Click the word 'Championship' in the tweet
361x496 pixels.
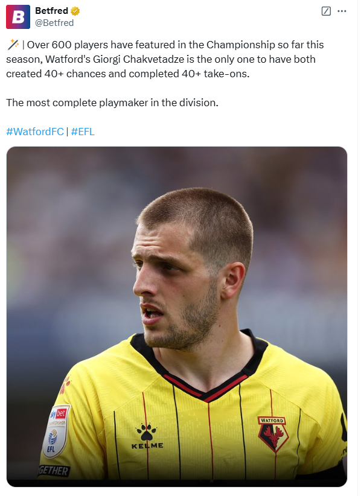coord(240,45)
